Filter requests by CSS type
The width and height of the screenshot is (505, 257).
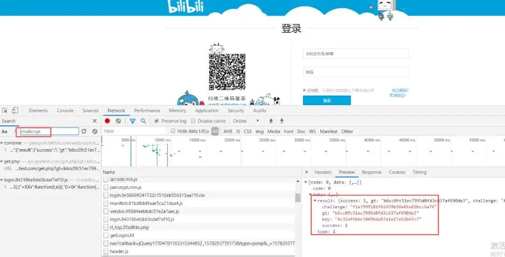pos(248,131)
